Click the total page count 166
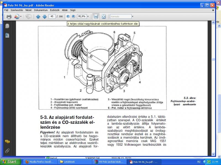This screenshot has width=221, height=165. [61, 16]
